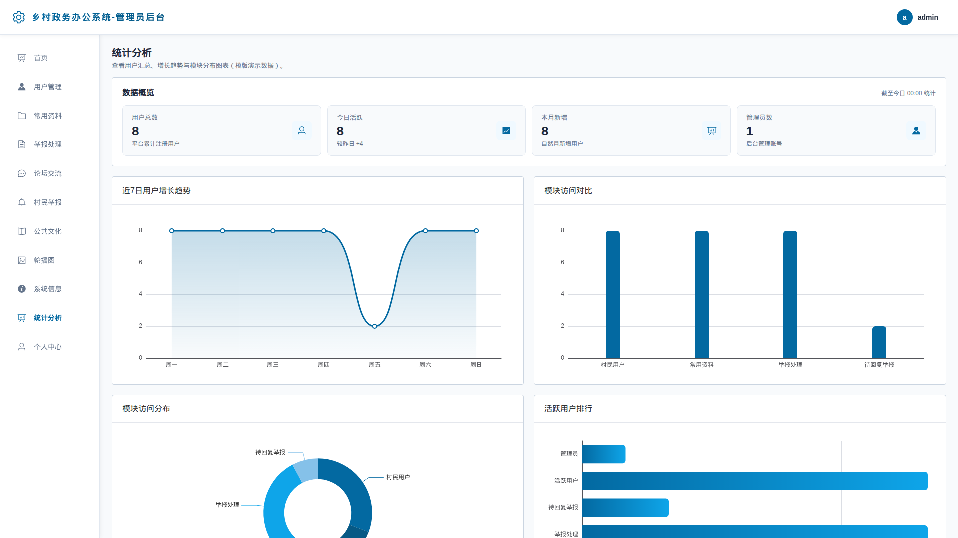Screen dimensions: 958x538
Task: Click the 活跃用户排行 chart title
Action: pyautogui.click(x=568, y=409)
